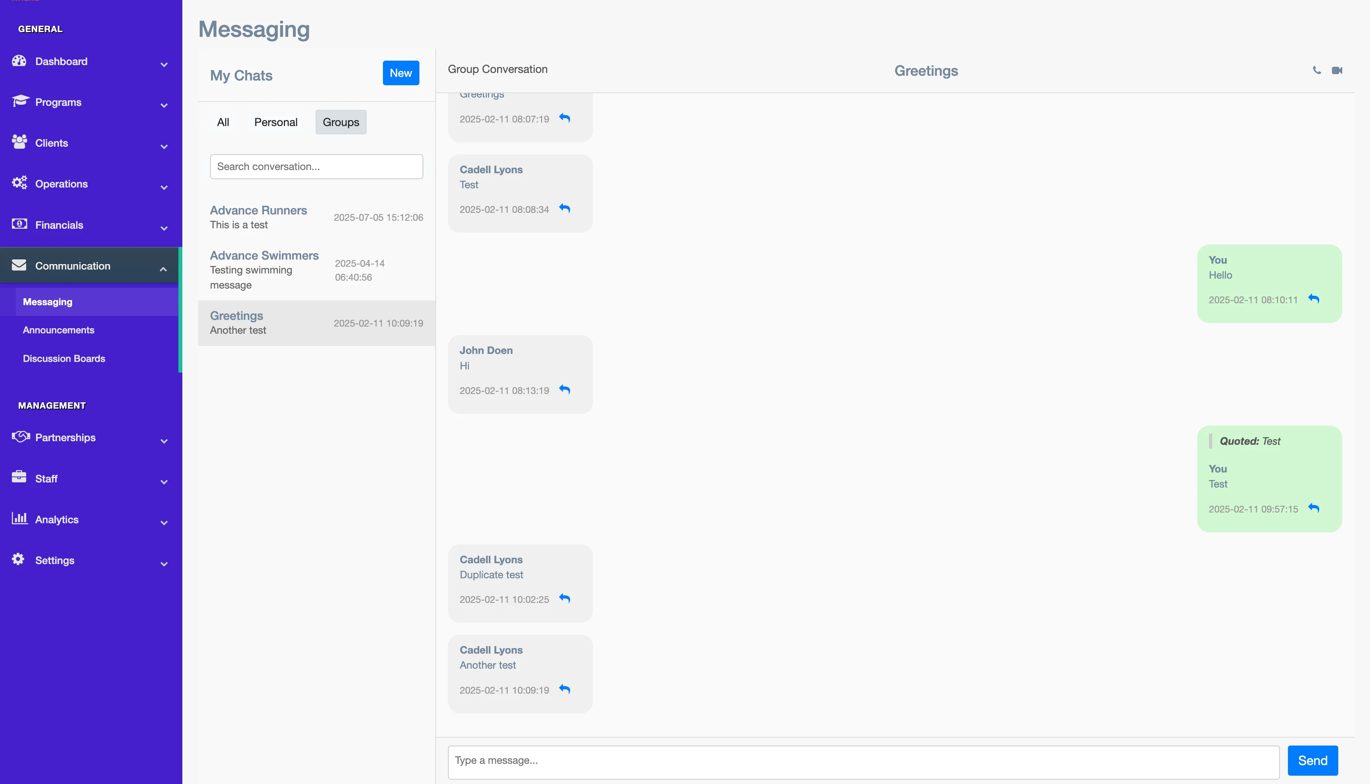
Task: Reply to John Doen's Hi message
Action: pos(564,389)
